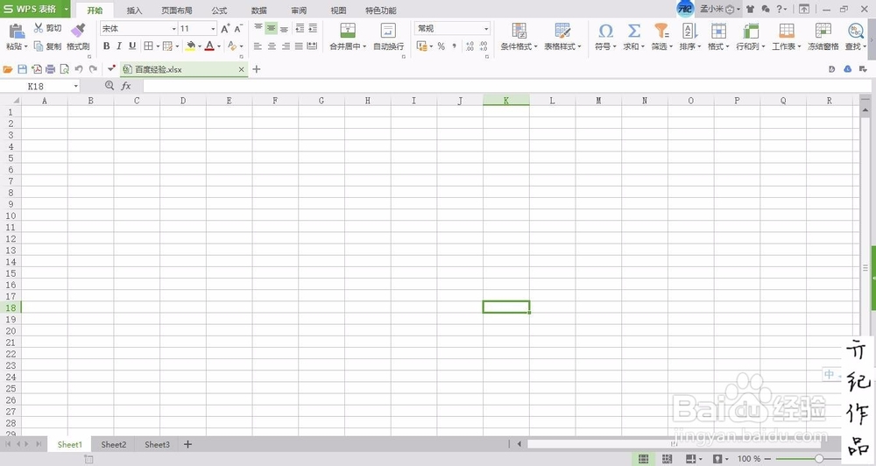The width and height of the screenshot is (876, 466).
Task: Toggle top vertical alignment
Action: click(258, 28)
